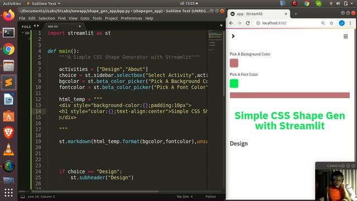The height and width of the screenshot is (201, 357).
Task: Toggle Sublime side bar via status bar icon
Action: [23, 197]
